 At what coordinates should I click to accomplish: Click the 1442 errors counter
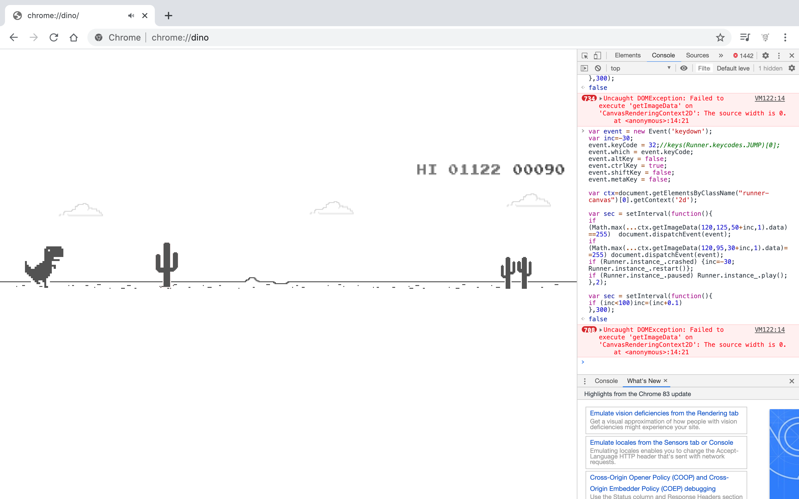click(x=743, y=56)
